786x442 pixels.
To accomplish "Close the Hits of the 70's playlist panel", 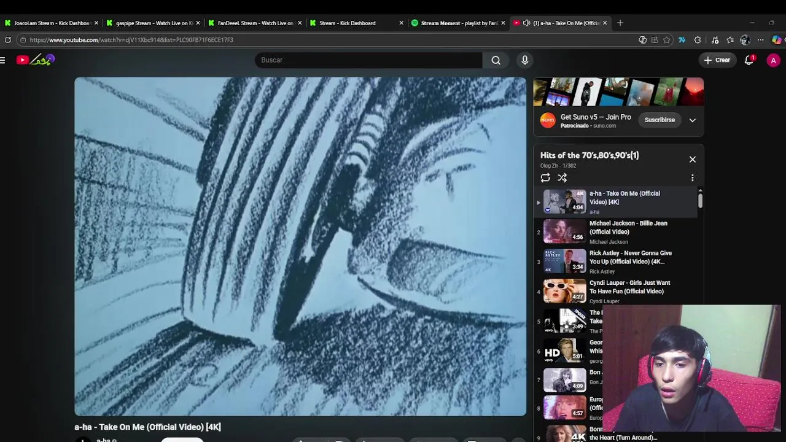I will [693, 160].
